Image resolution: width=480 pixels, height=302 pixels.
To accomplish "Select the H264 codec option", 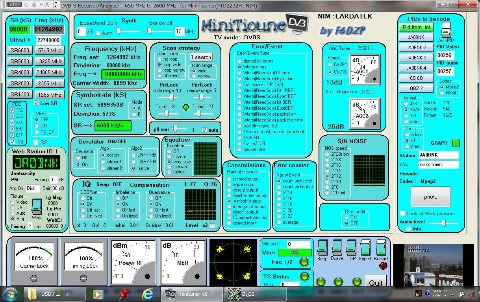I will [442, 93].
